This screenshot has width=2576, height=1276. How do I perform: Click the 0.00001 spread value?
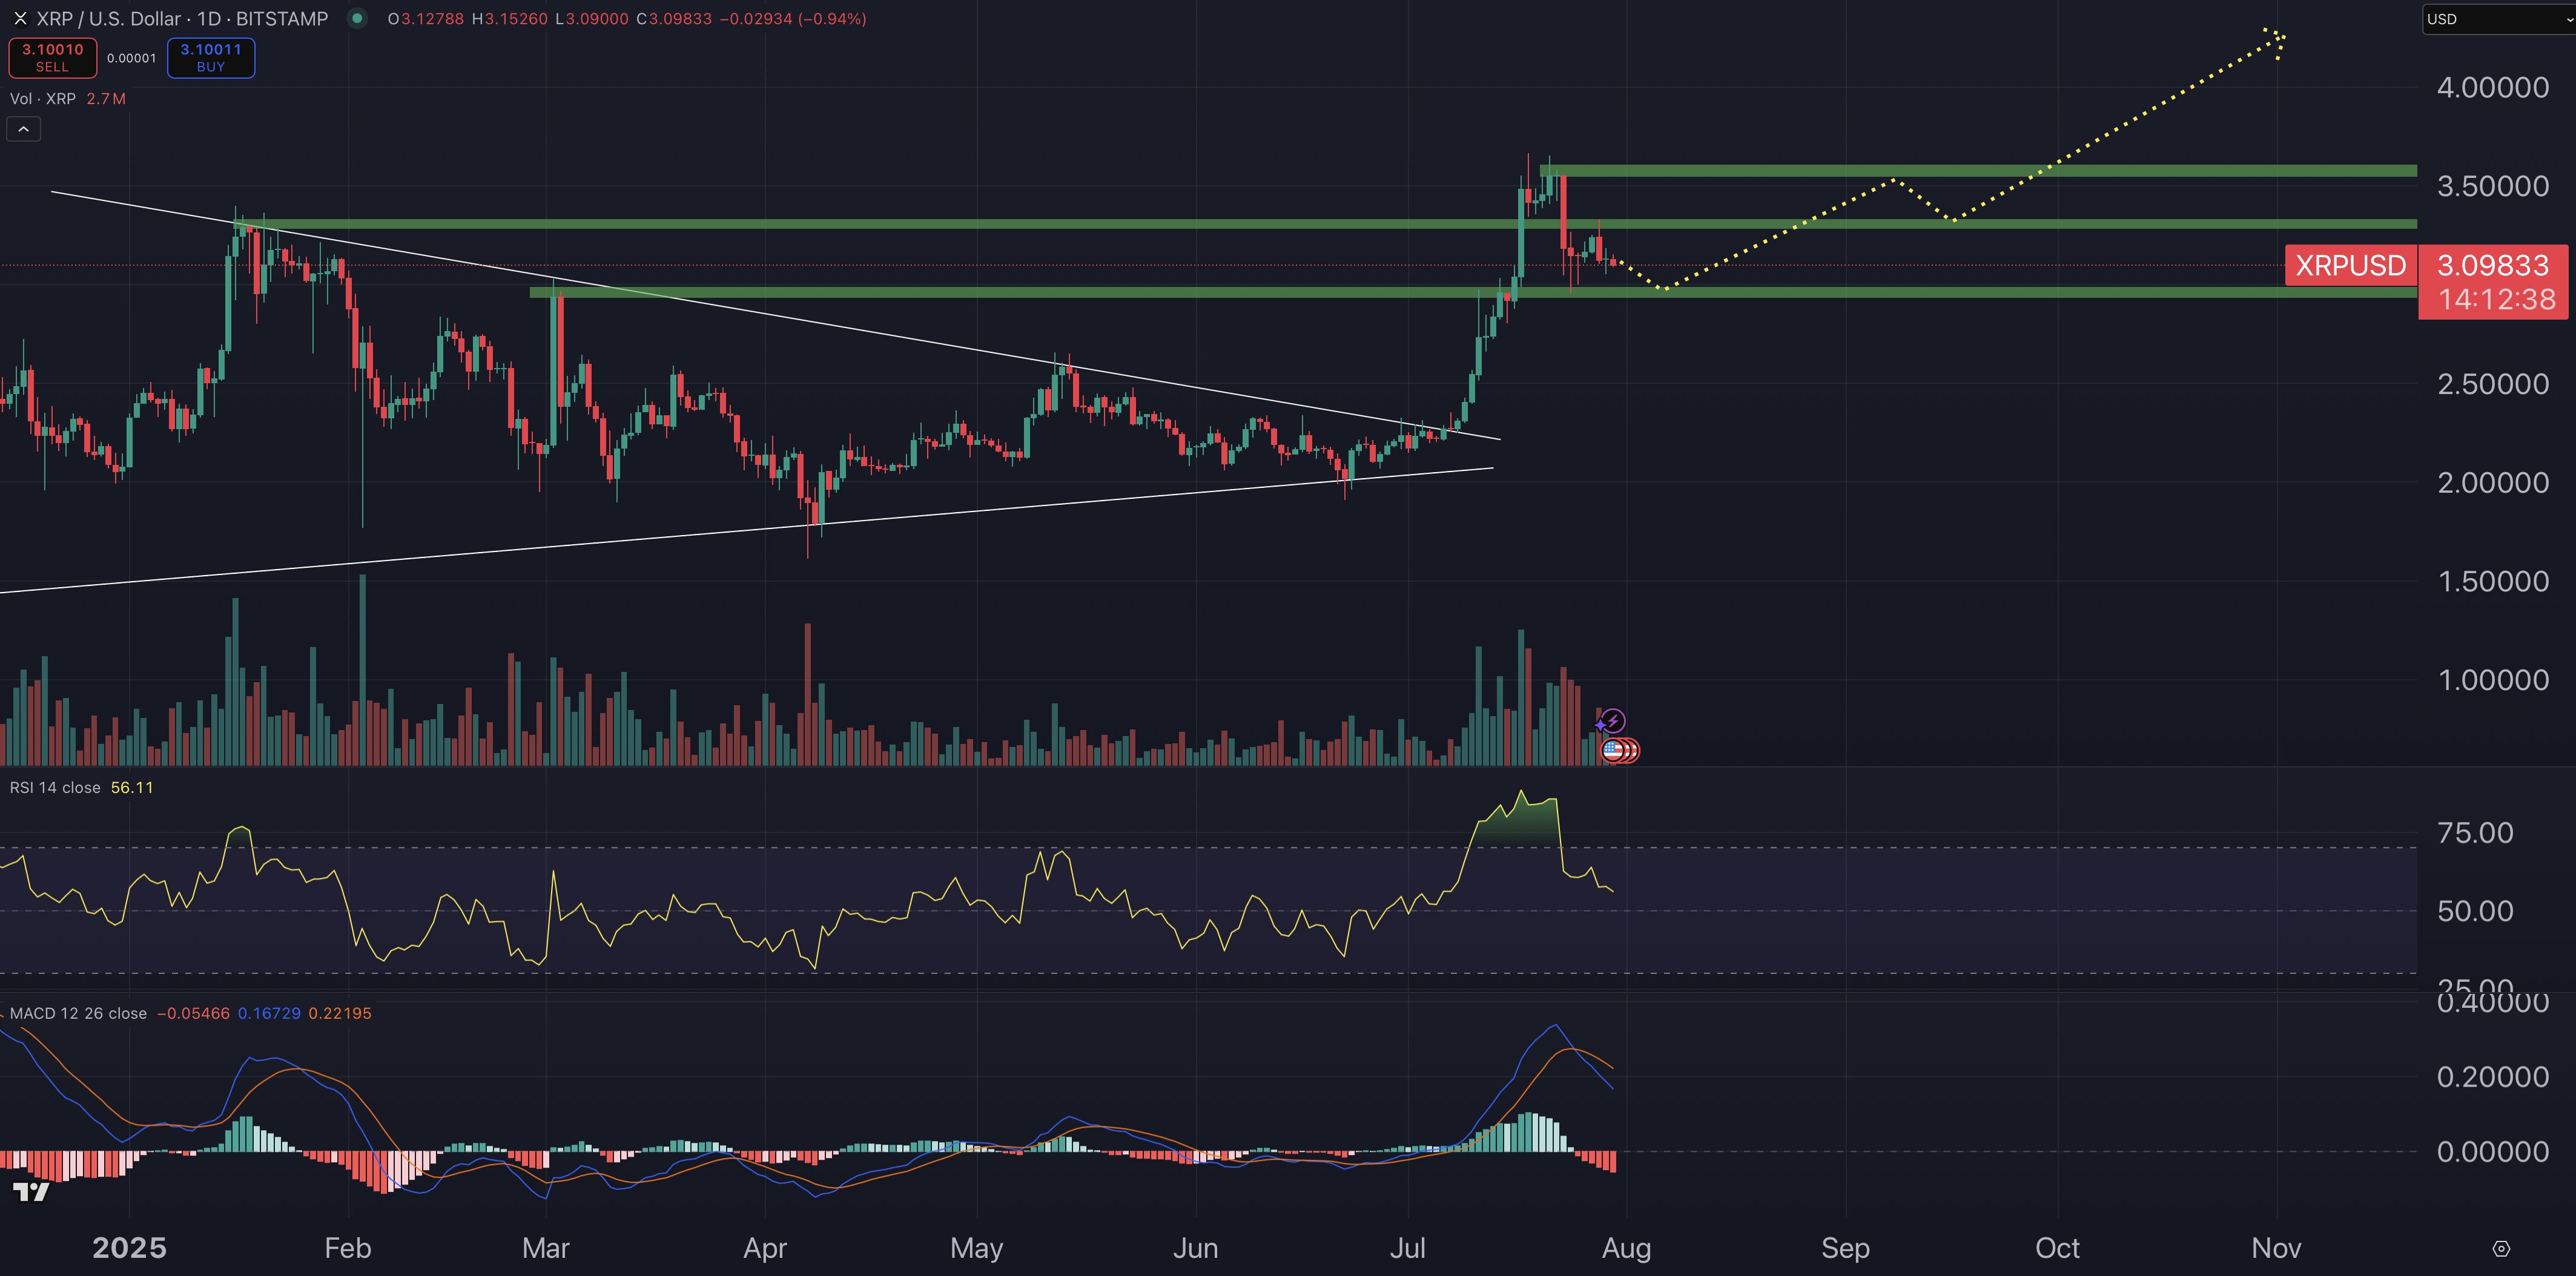132,58
